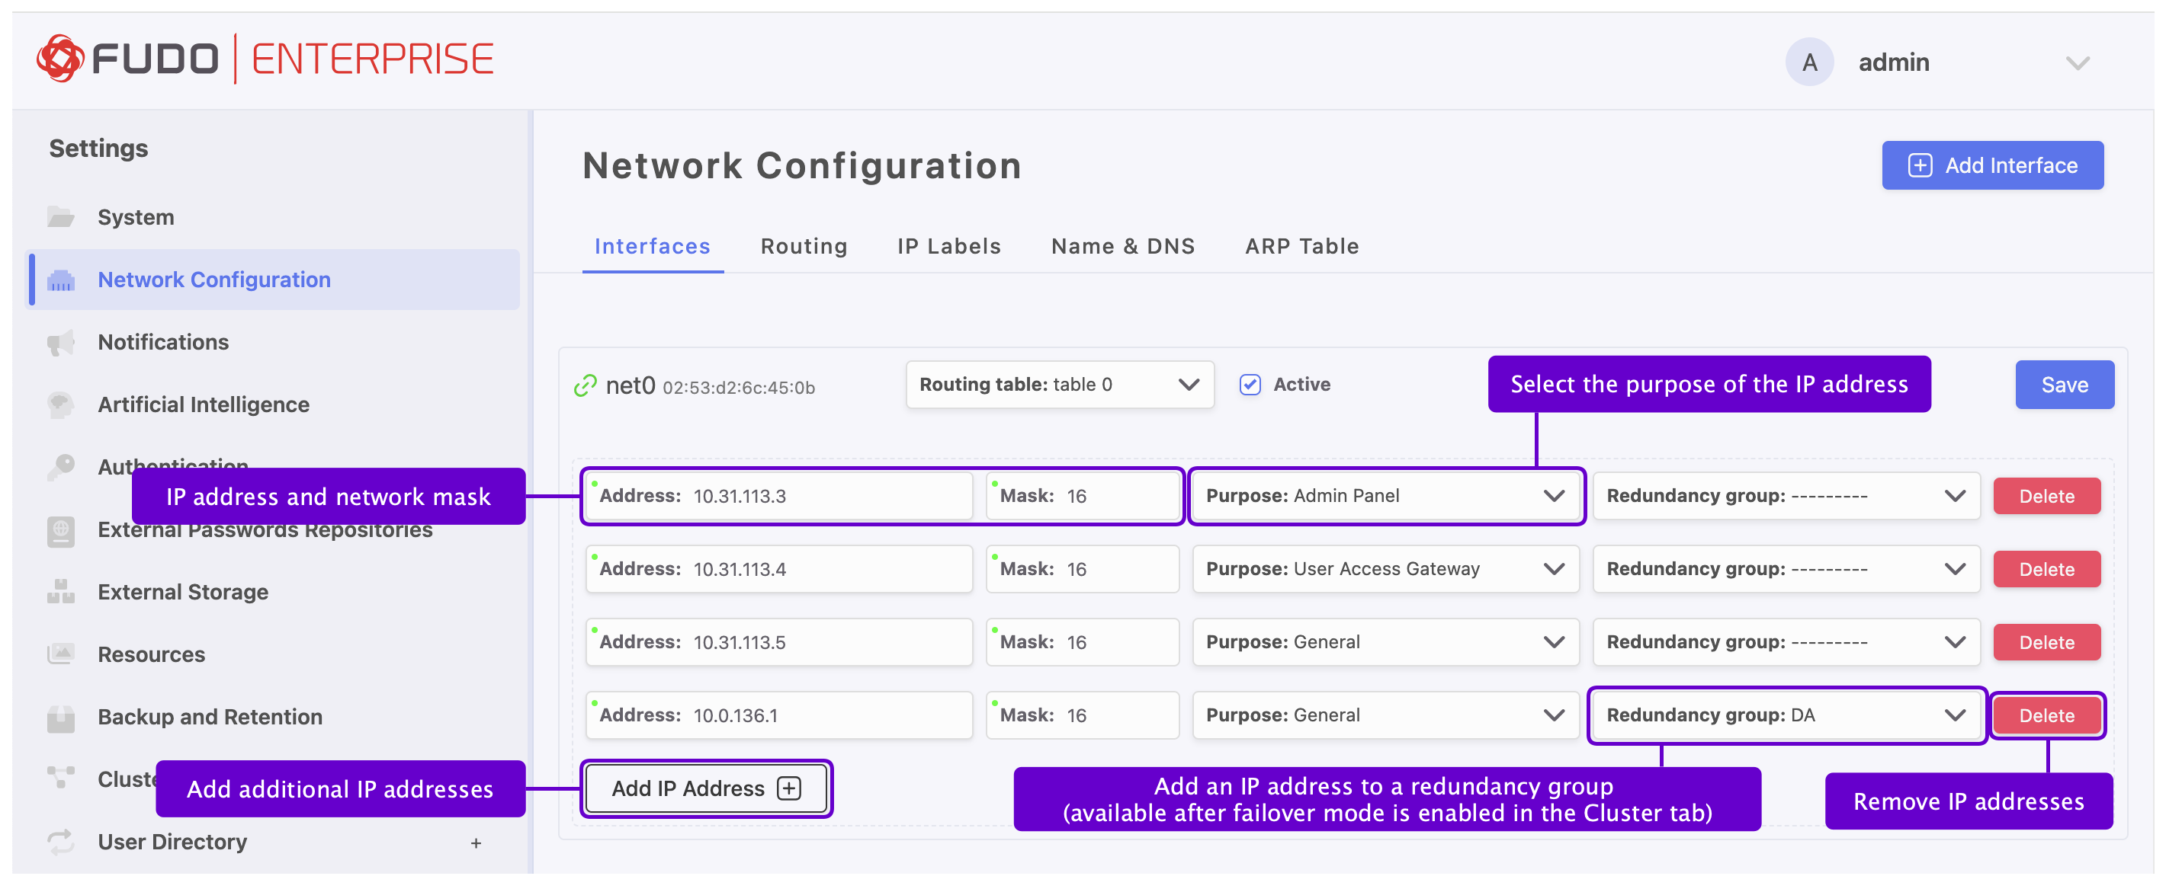Open Routing table dropdown
Viewport: 2166px width, 892px height.
pos(1059,385)
